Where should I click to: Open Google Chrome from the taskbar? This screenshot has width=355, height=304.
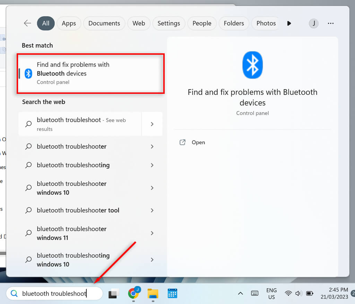point(133,293)
